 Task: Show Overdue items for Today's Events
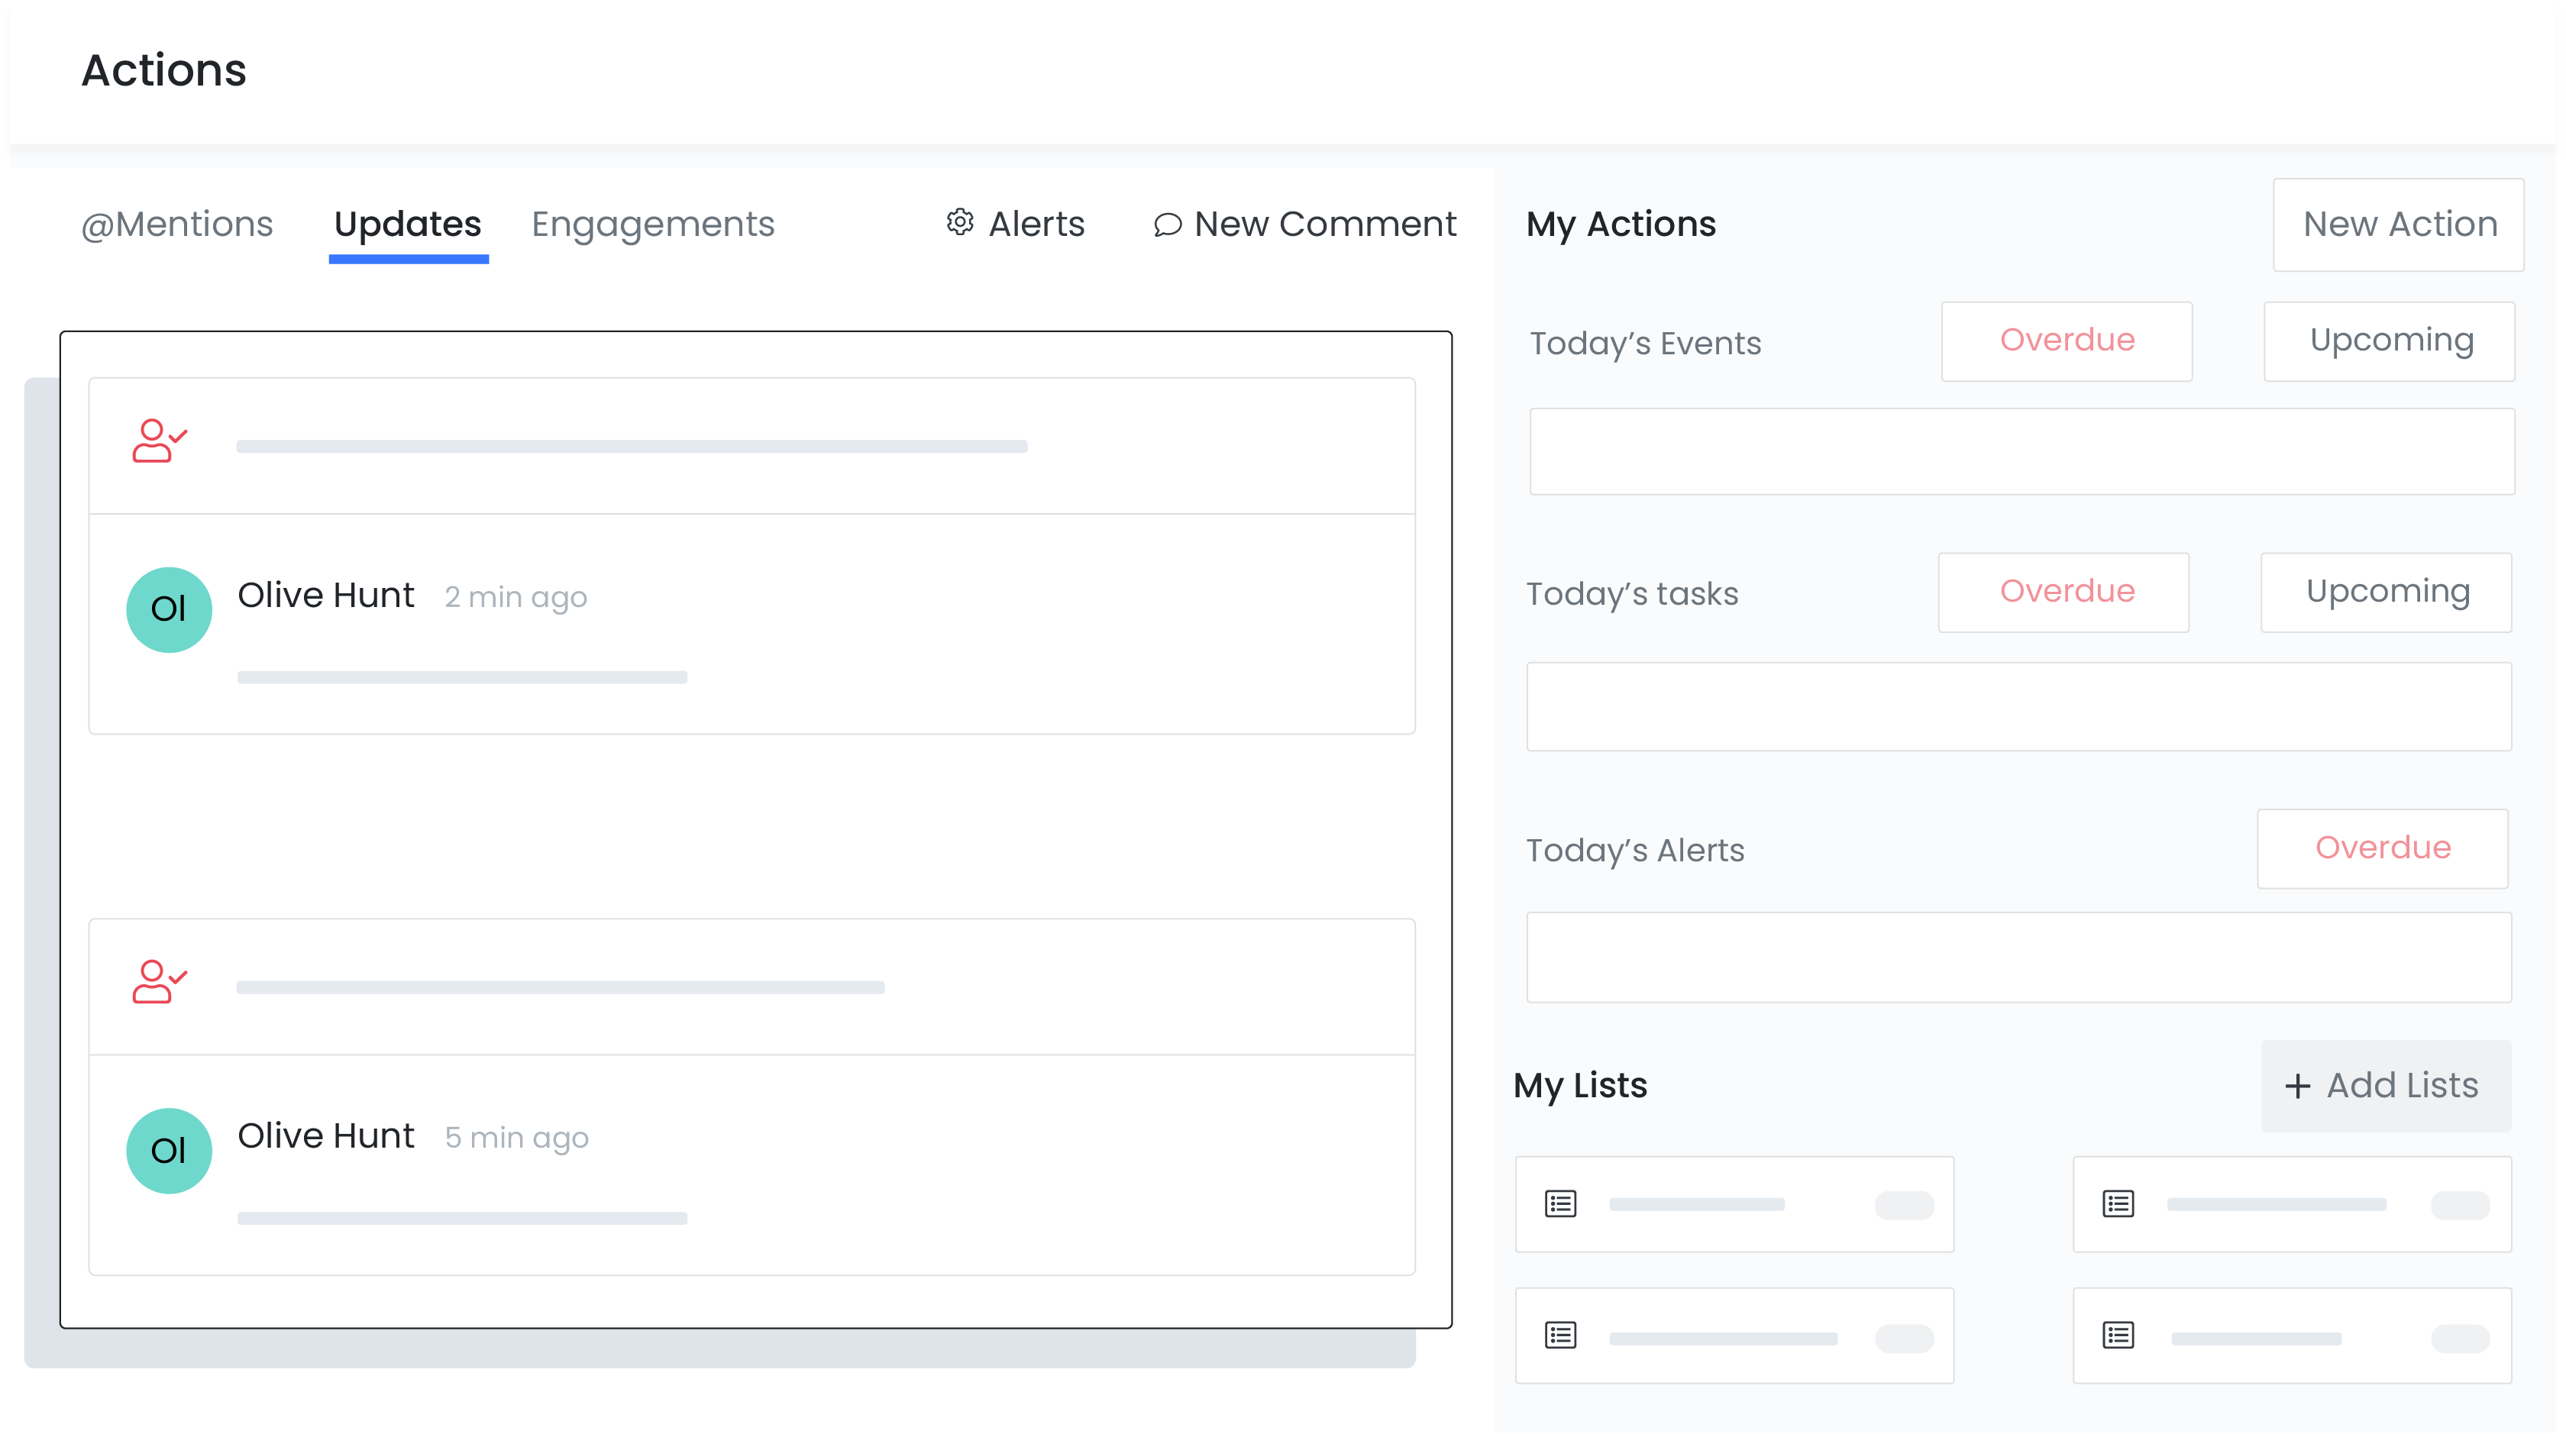tap(2066, 341)
